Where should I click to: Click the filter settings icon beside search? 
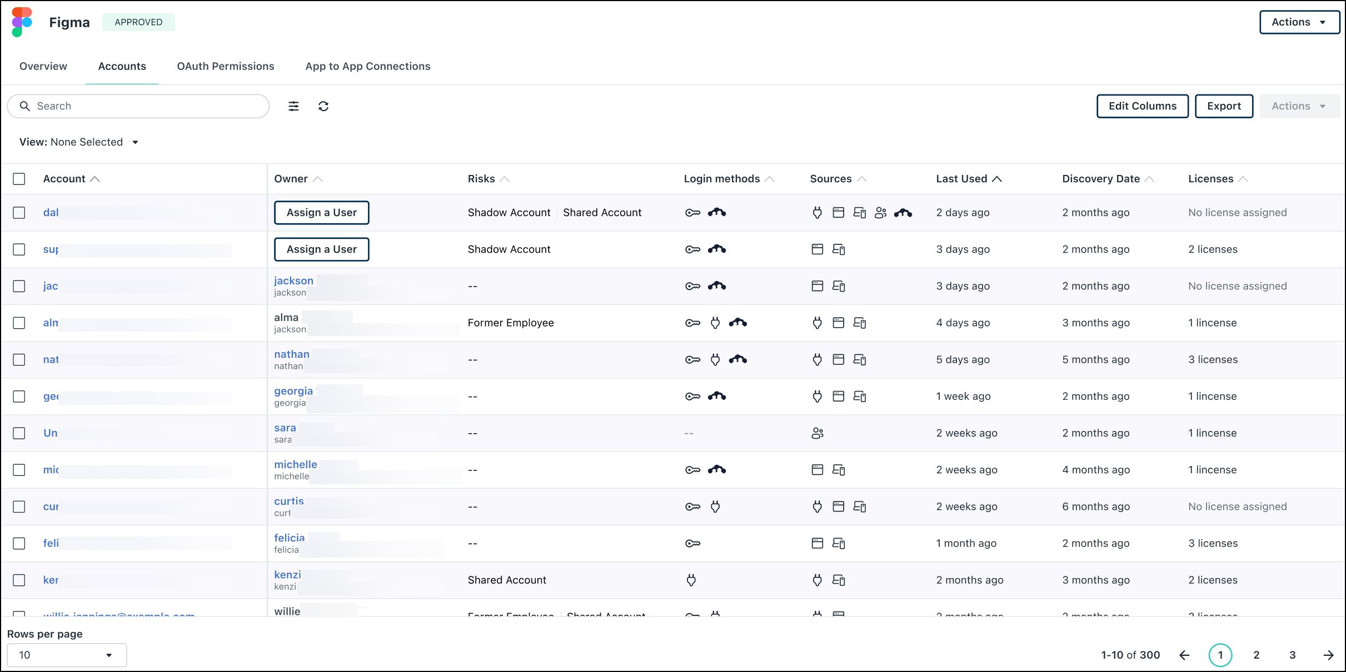click(x=293, y=106)
